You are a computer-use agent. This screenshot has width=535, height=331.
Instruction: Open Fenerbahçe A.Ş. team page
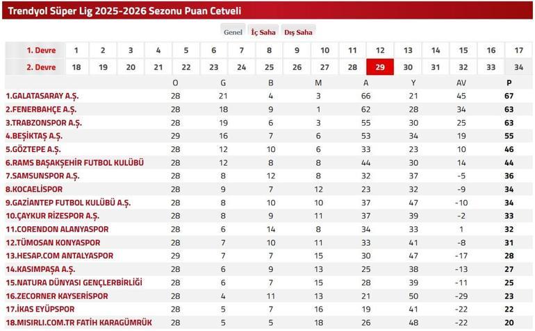click(41, 109)
